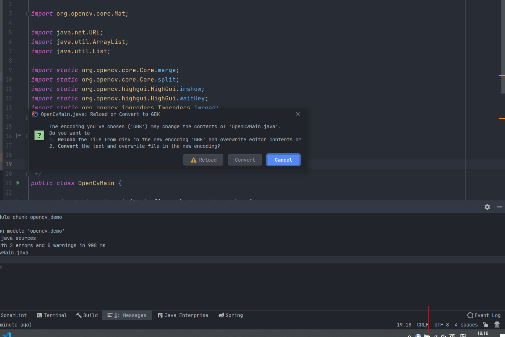Change the CRLF line separator
This screenshot has width=505, height=337.
(422, 325)
